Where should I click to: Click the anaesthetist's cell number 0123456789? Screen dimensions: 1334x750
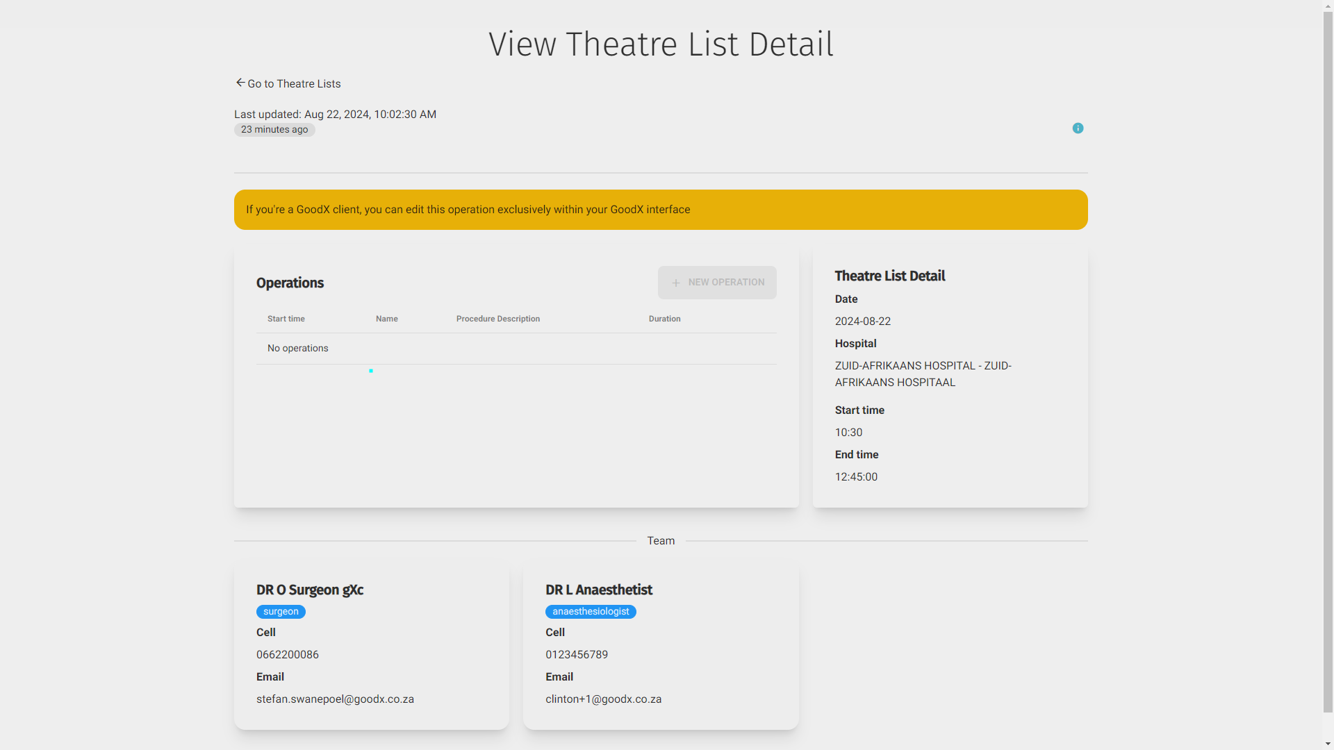point(577,655)
